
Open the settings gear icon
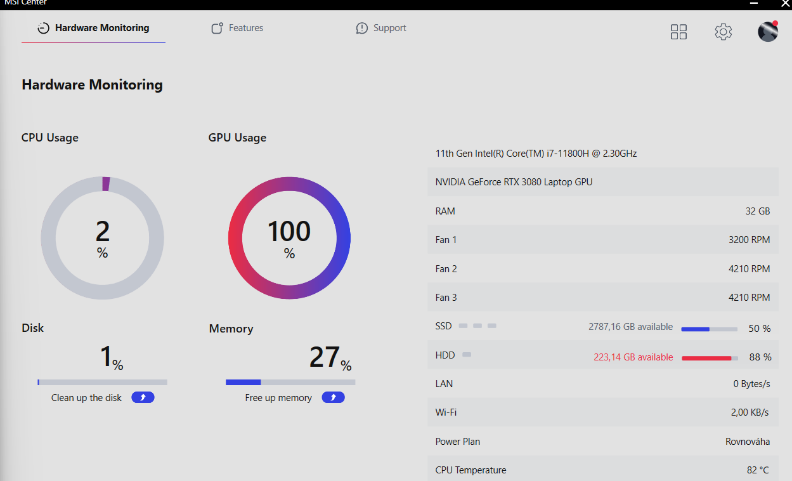click(x=723, y=32)
